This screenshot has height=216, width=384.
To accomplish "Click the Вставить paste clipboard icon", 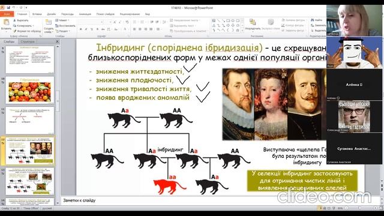I will [x=6, y=23].
